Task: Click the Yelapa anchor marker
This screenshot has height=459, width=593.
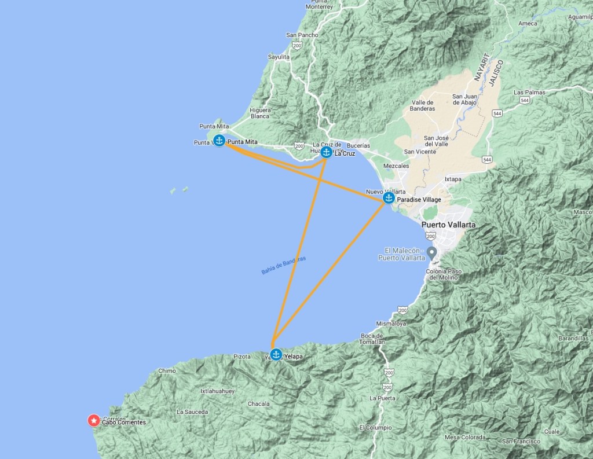Action: pyautogui.click(x=276, y=355)
